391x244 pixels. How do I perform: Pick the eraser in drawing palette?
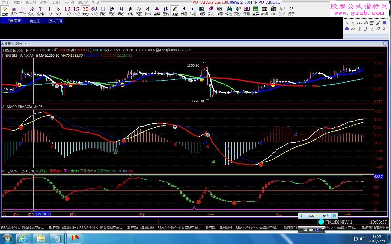378,29
